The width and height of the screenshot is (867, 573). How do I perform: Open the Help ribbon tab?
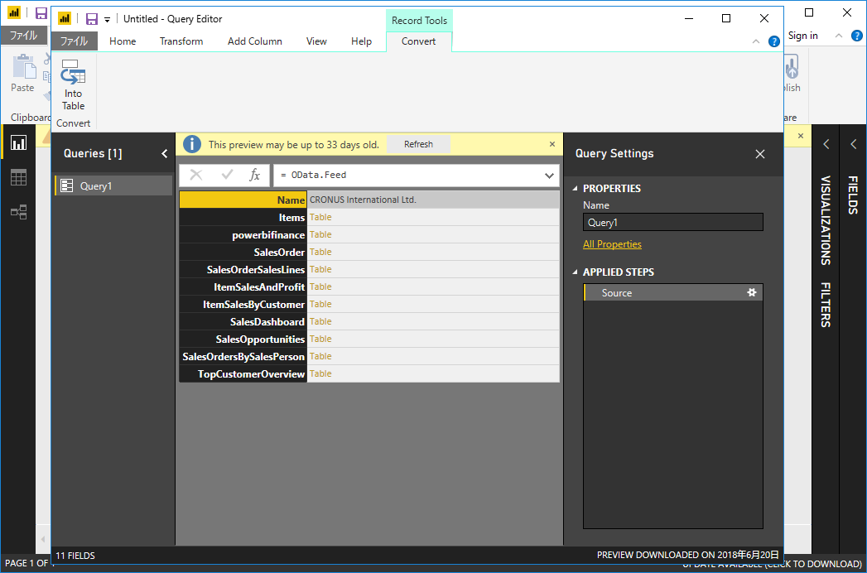(362, 41)
